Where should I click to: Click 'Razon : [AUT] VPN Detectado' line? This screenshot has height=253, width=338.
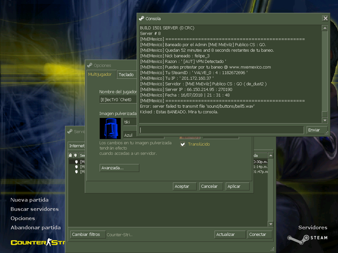(x=183, y=61)
